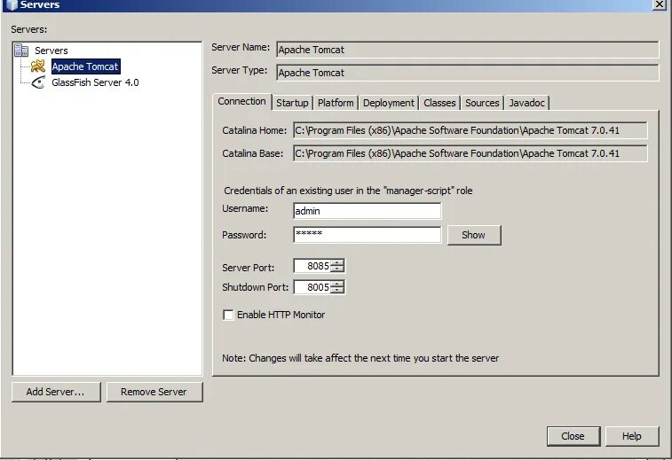Image resolution: width=672 pixels, height=460 pixels.
Task: Open the Classes tab
Action: 439,103
